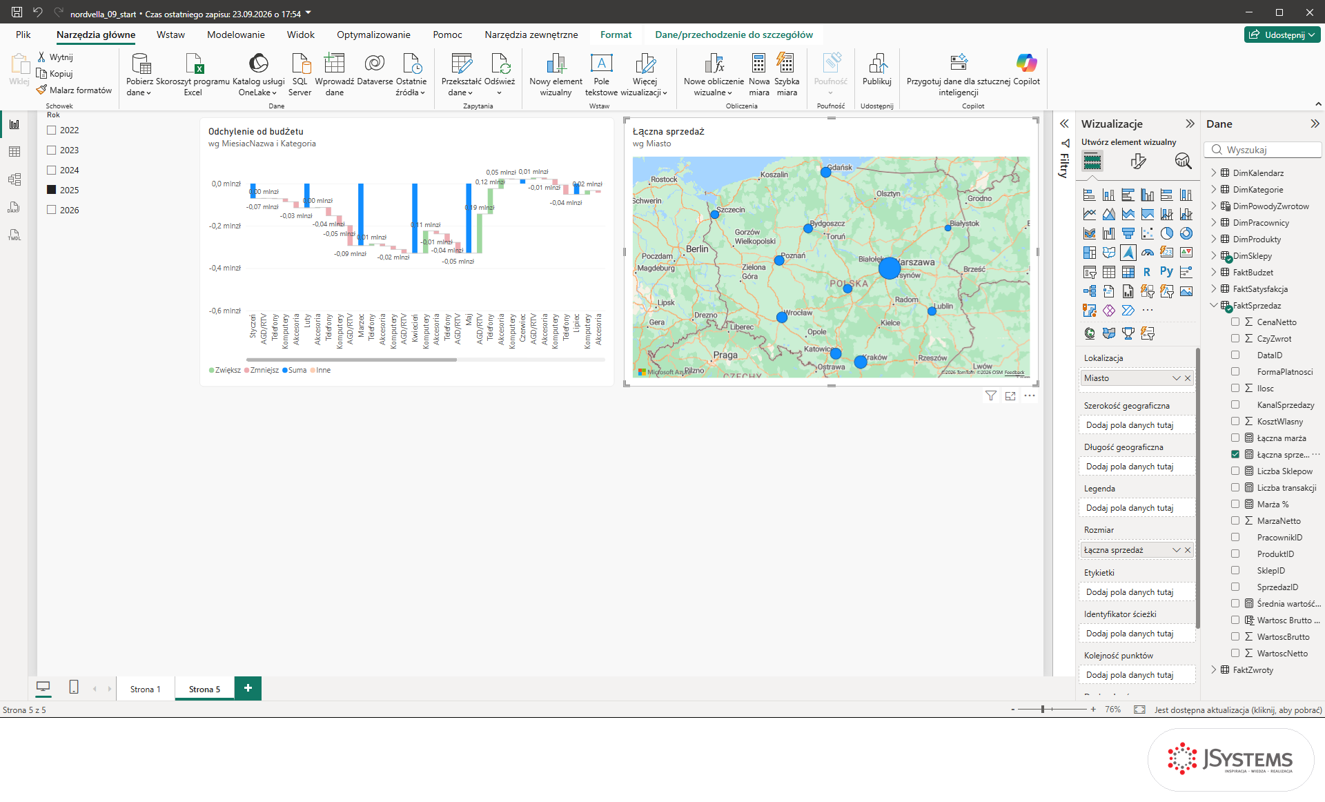Expand the DimProdukty table
This screenshot has height=802, width=1325.
coord(1214,239)
